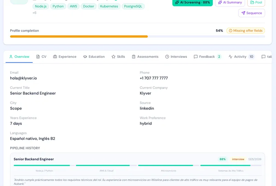The width and height of the screenshot is (276, 186).
Task: Open the Activity tab
Action: click(241, 56)
